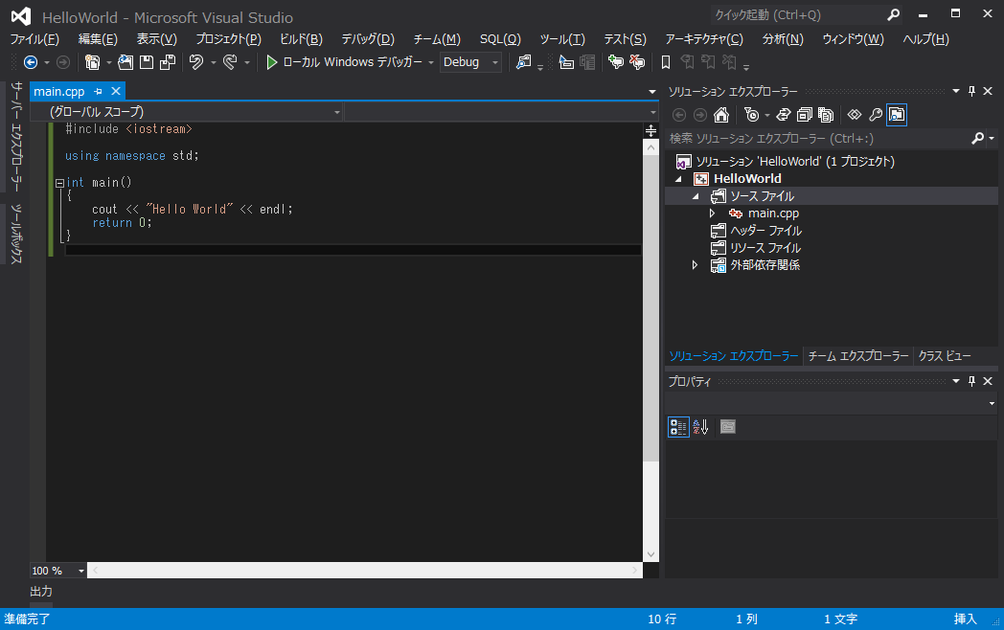Viewport: 1004px width, 630px height.
Task: Open the New Project toolbar icon
Action: click(x=92, y=61)
